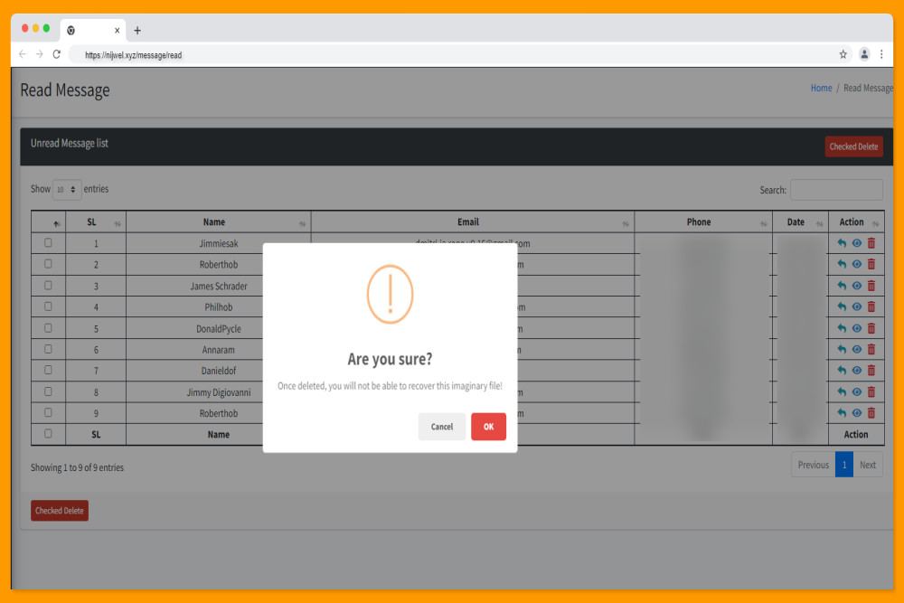The image size is (904, 603).
Task: Delete the Jimmiesak message via trash icon
Action: coord(871,243)
